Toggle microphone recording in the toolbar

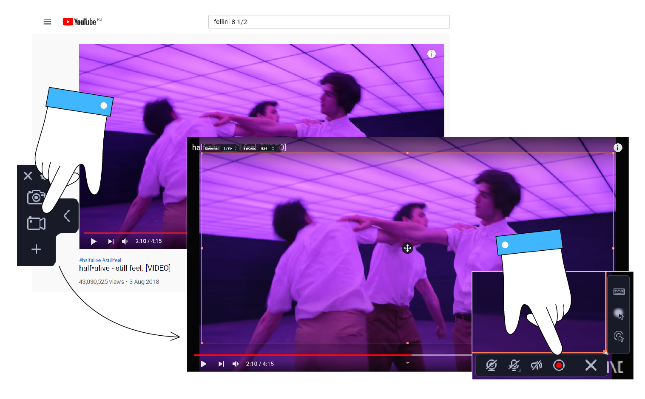click(x=514, y=365)
